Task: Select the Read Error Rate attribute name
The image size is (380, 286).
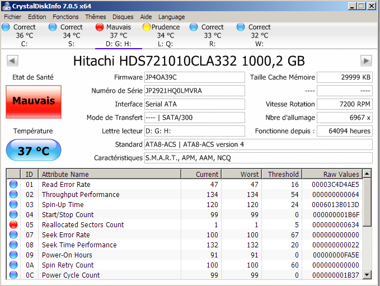Action: (x=66, y=185)
